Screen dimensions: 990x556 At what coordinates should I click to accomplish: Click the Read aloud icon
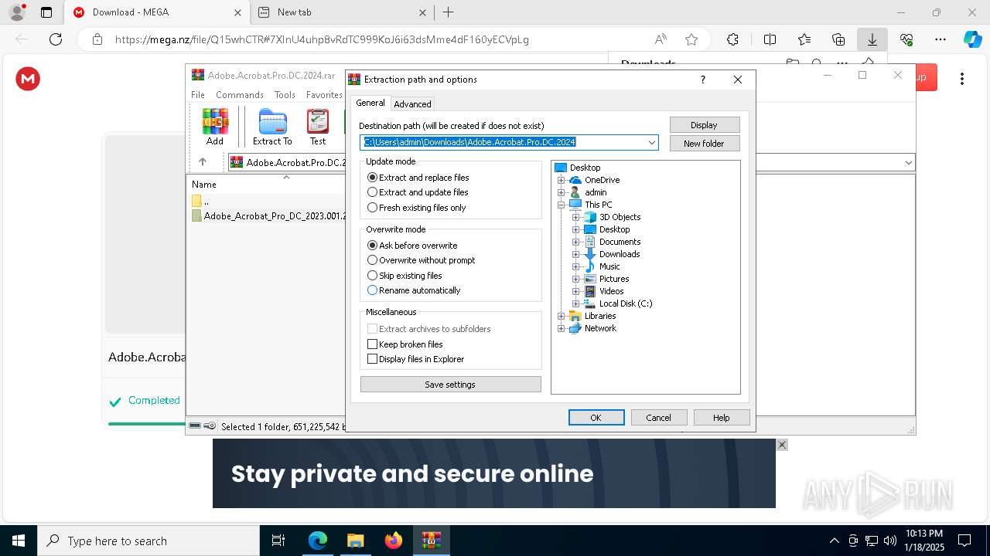tap(661, 39)
